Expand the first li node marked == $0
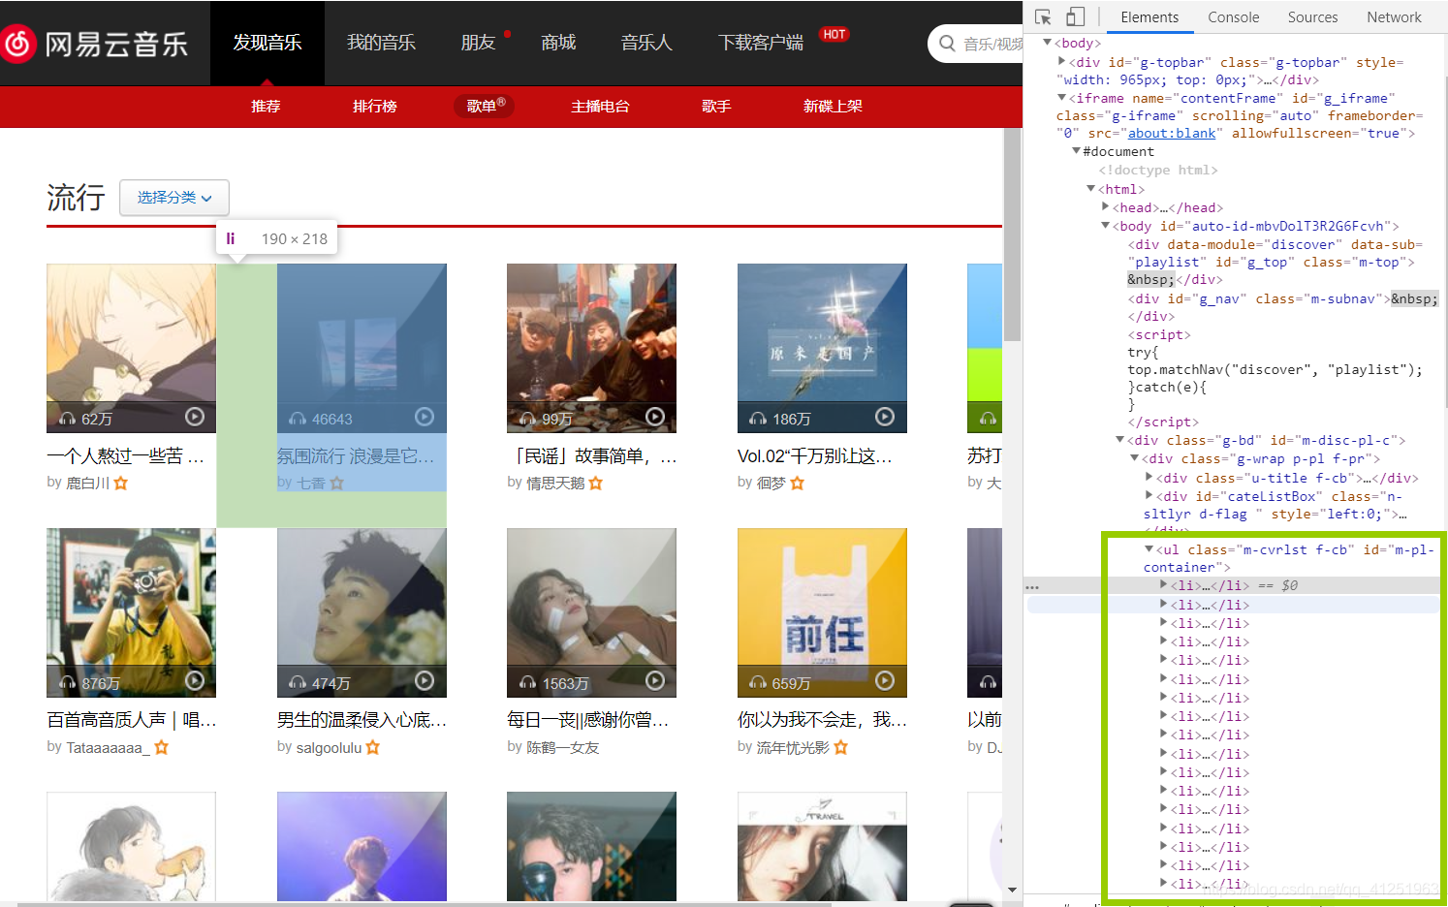1448x907 pixels. pyautogui.click(x=1164, y=585)
